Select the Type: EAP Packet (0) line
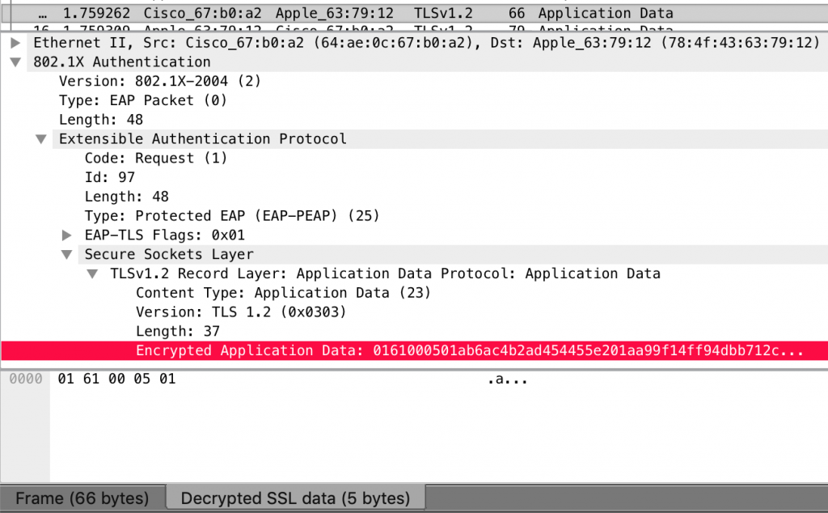Screen dimensions: 828x513 (x=142, y=101)
